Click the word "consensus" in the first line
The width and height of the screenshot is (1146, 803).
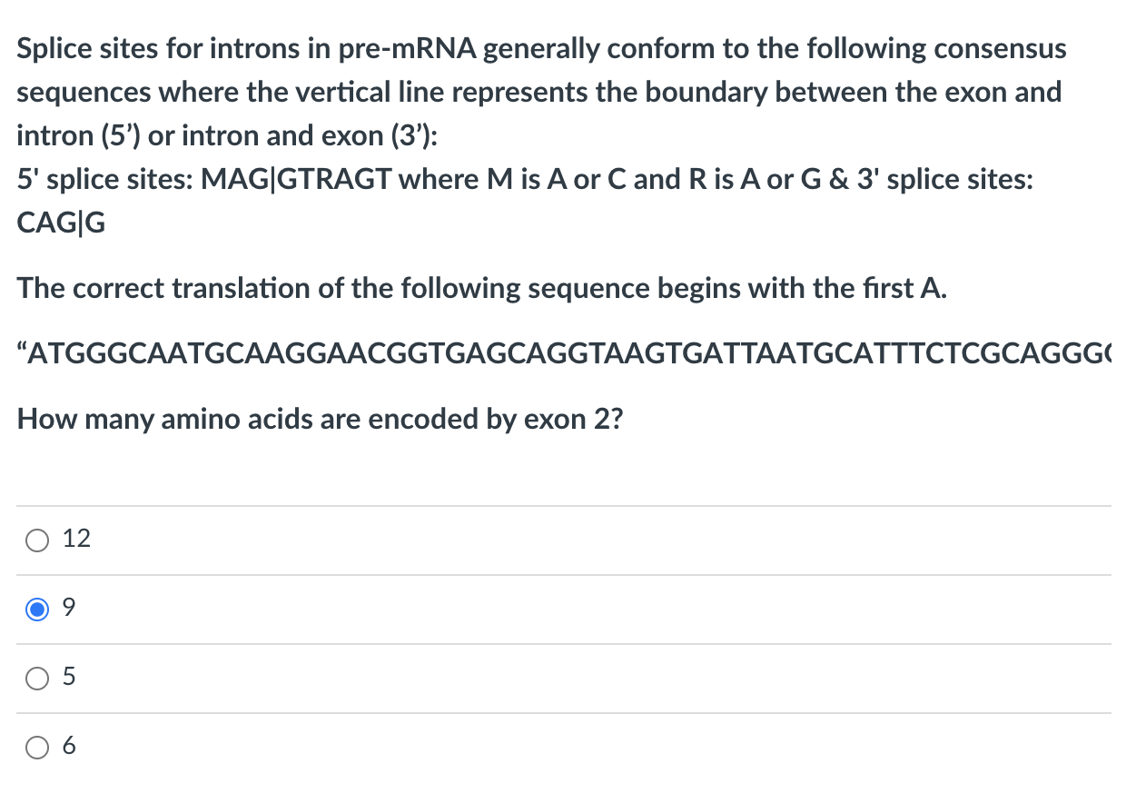click(x=1002, y=49)
